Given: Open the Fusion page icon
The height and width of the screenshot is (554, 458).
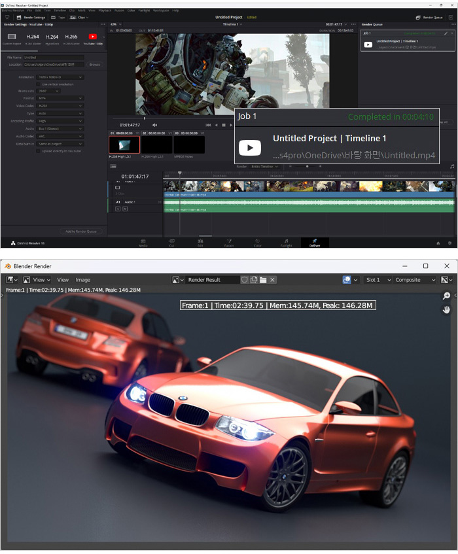Looking at the screenshot, I should pyautogui.click(x=228, y=241).
